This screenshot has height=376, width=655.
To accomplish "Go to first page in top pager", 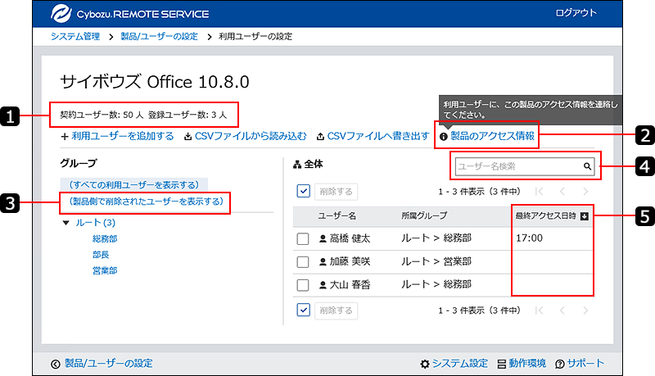I will pyautogui.click(x=540, y=192).
